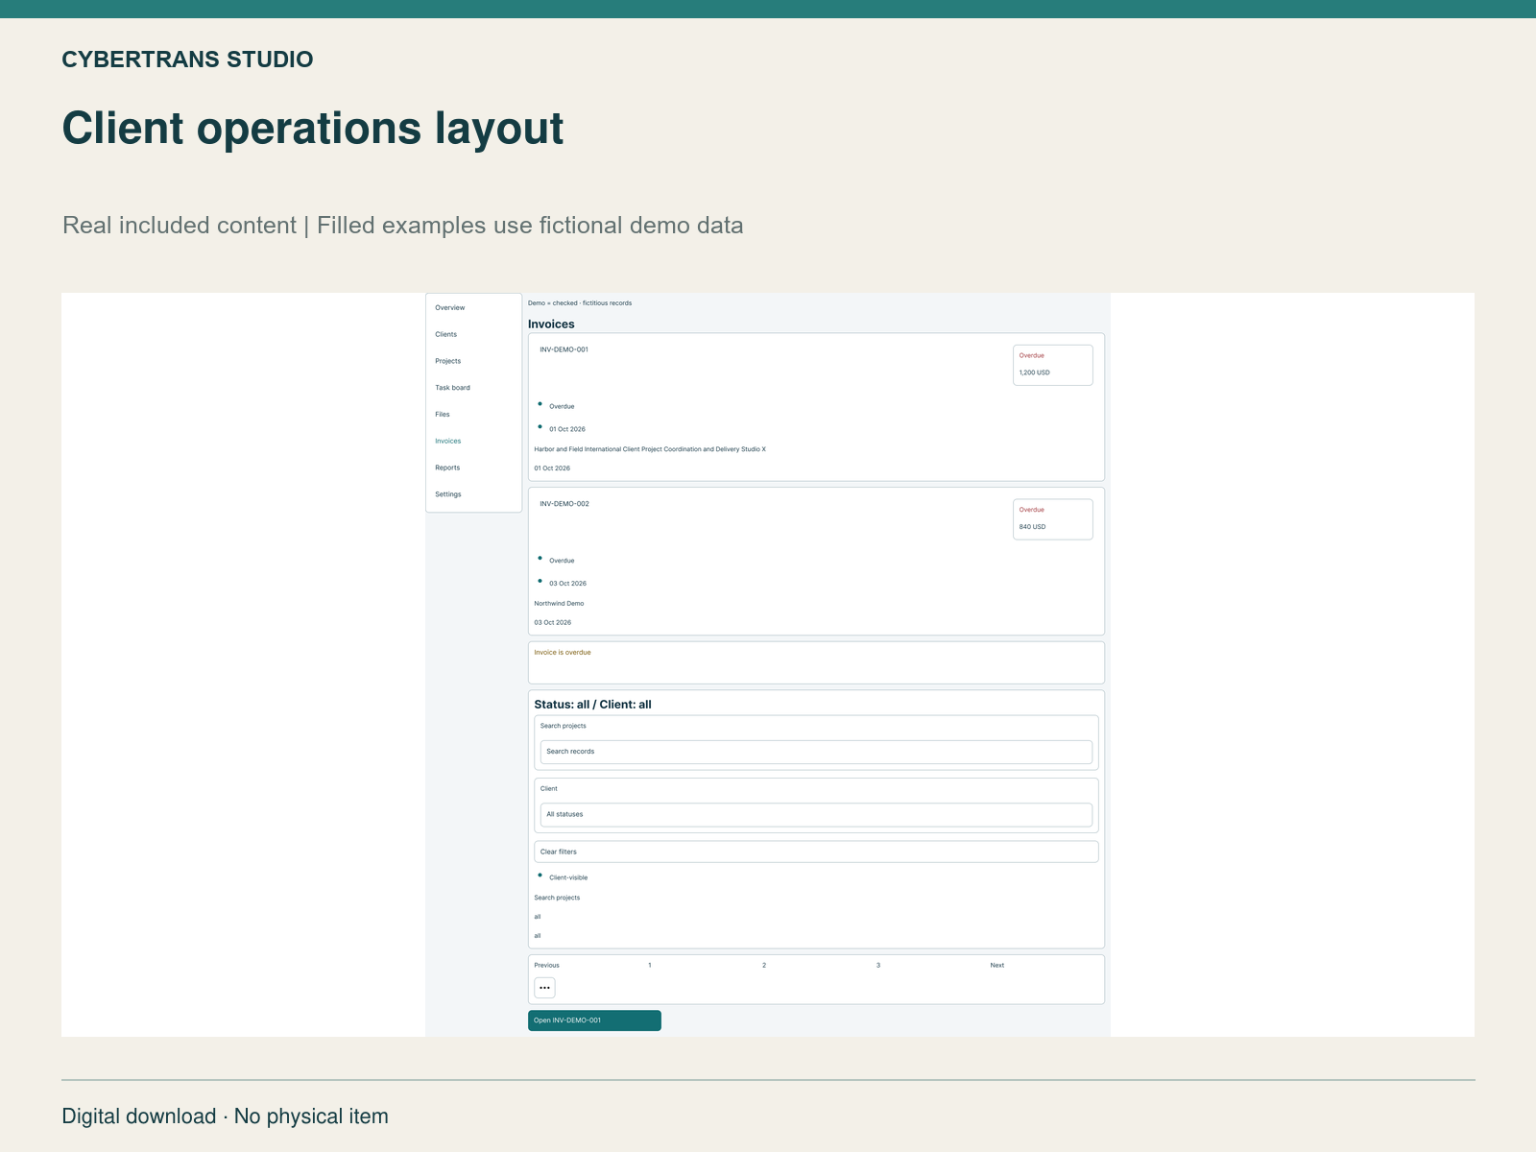Click the Harbor and Field International client name
This screenshot has width=1536, height=1152.
(x=650, y=449)
